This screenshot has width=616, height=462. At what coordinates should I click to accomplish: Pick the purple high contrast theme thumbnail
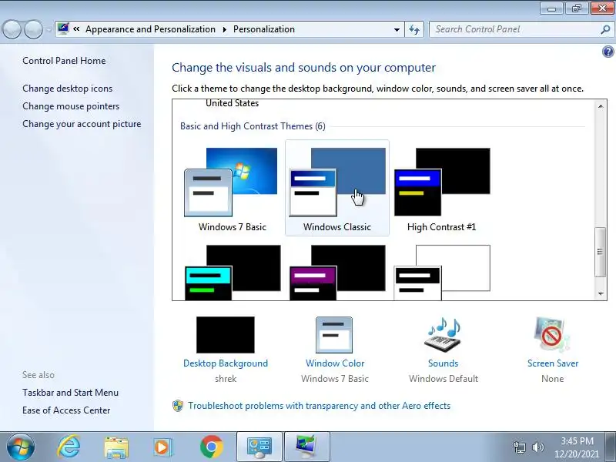pos(337,273)
